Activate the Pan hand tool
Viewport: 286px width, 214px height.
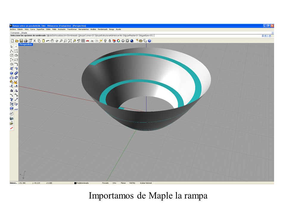52,41
